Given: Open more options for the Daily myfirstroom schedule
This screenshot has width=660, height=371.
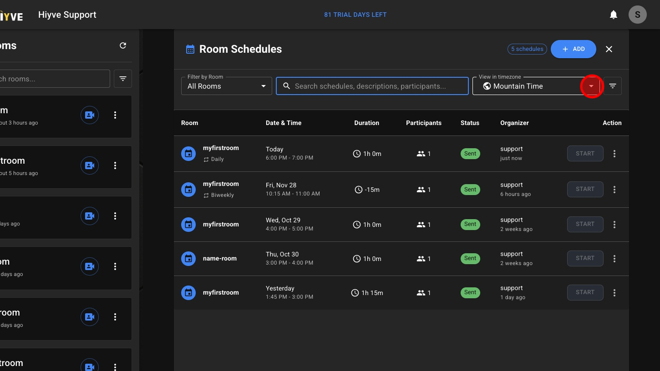Looking at the screenshot, I should pyautogui.click(x=614, y=154).
